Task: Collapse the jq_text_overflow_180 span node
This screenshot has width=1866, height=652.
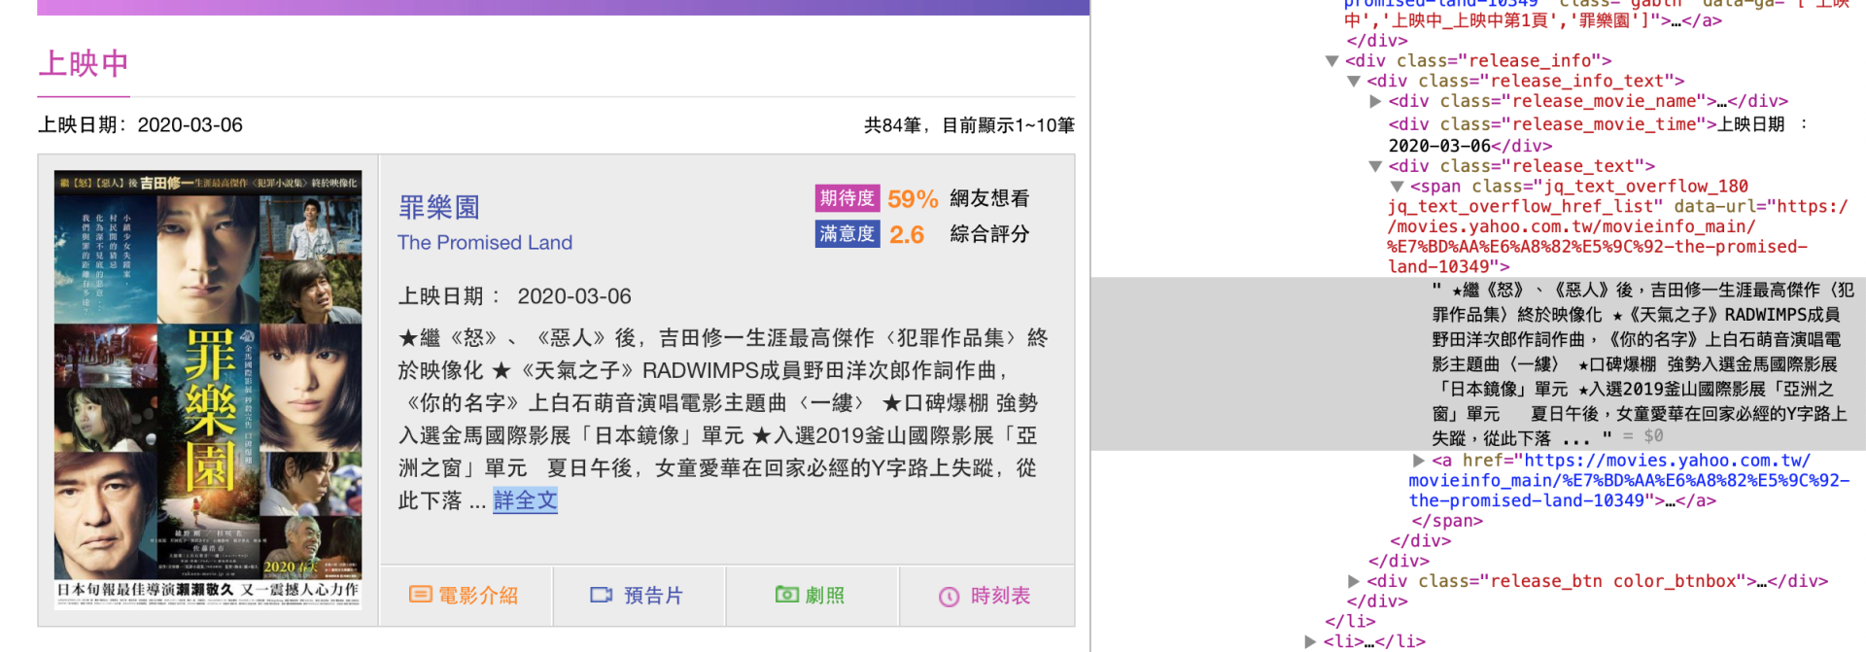Action: pyautogui.click(x=1397, y=187)
